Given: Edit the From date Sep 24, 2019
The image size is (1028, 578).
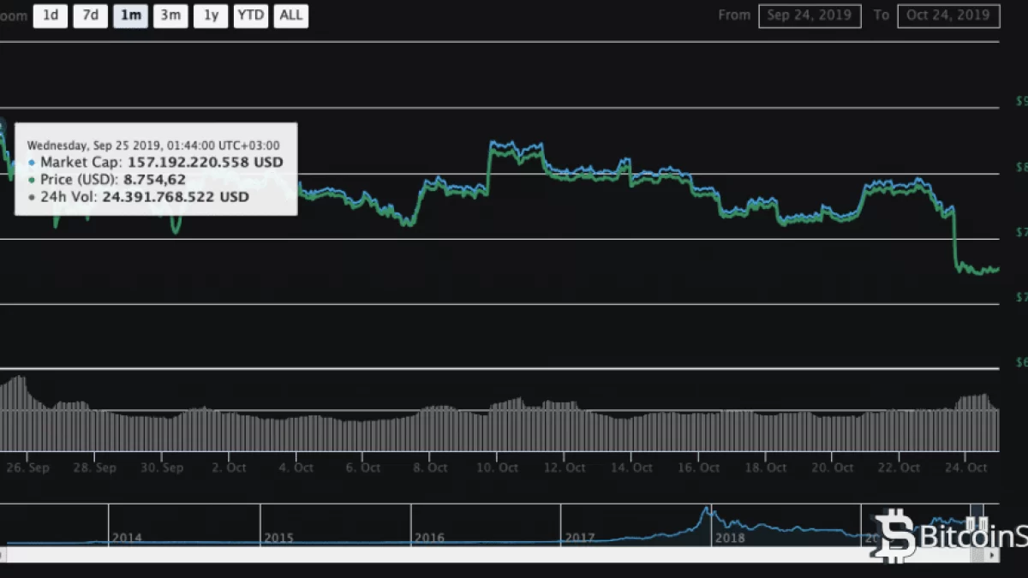Looking at the screenshot, I should [809, 15].
